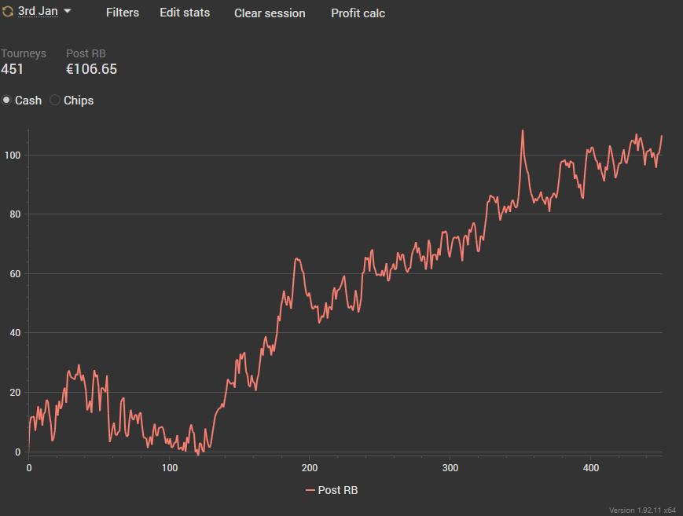Click the 60 label on vertical axis
Image resolution: width=683 pixels, height=516 pixels.
click(17, 273)
